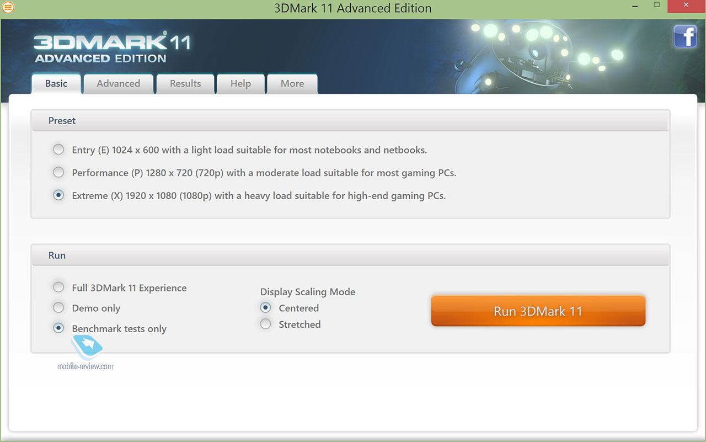The image size is (706, 442).
Task: Open the Help tab
Action: click(240, 83)
